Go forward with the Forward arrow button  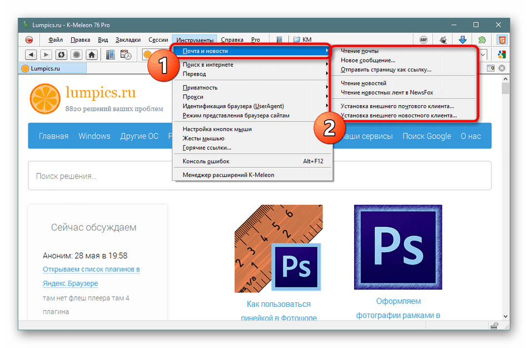point(46,55)
